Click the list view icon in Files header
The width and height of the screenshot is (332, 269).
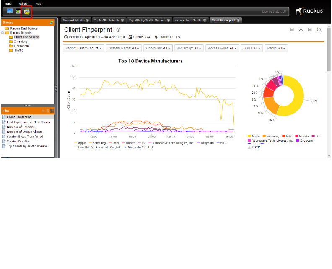tap(52, 111)
